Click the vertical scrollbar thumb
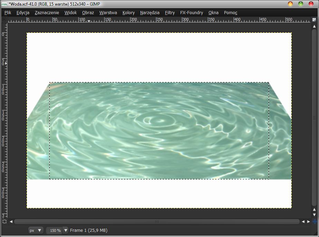This screenshot has width=319, height=237. [314, 118]
